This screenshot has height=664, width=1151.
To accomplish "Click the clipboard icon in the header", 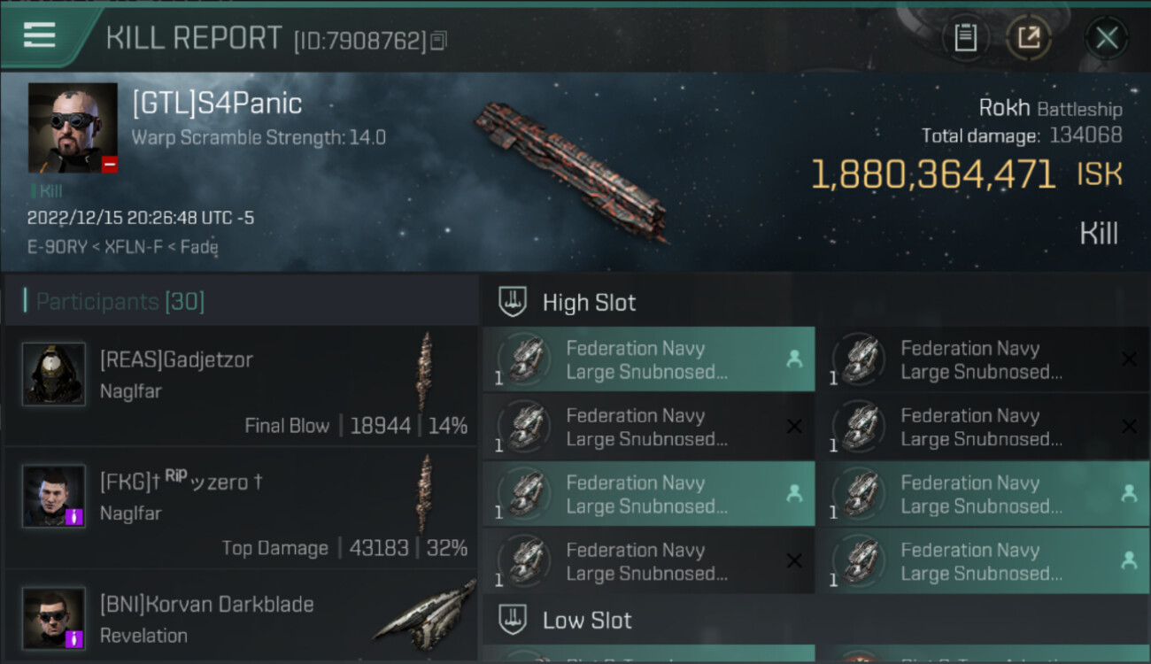I will [965, 37].
